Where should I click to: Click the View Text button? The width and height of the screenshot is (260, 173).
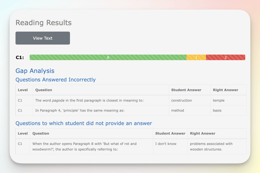43,38
